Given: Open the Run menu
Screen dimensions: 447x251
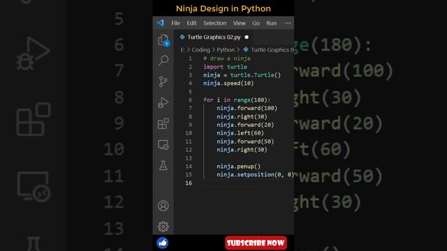Looking at the screenshot, I should (x=272, y=23).
